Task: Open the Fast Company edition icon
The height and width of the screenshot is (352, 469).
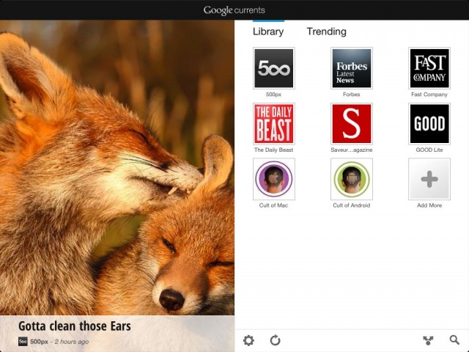Action: coord(429,68)
